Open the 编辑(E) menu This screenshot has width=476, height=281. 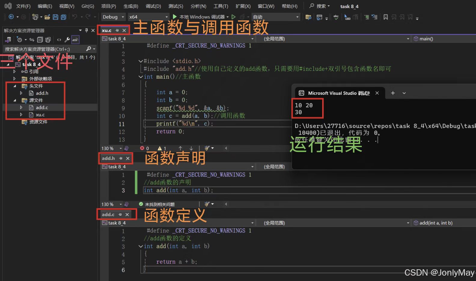pyautogui.click(x=45, y=6)
